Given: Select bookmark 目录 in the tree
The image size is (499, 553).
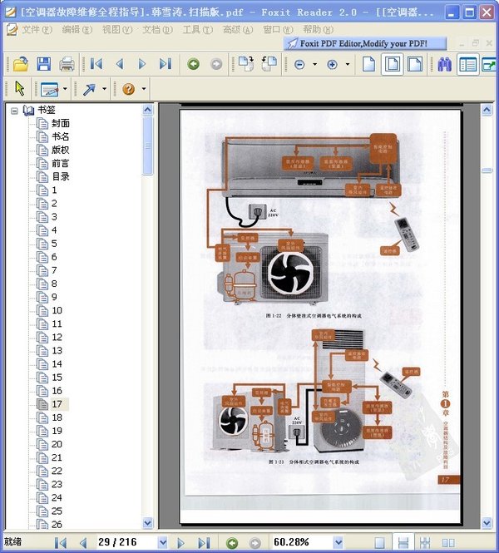Looking at the screenshot, I should click(61, 176).
